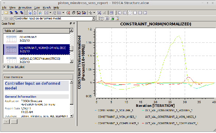Close the Case Panel
The width and height of the screenshot is (216, 133).
tap(74, 24)
